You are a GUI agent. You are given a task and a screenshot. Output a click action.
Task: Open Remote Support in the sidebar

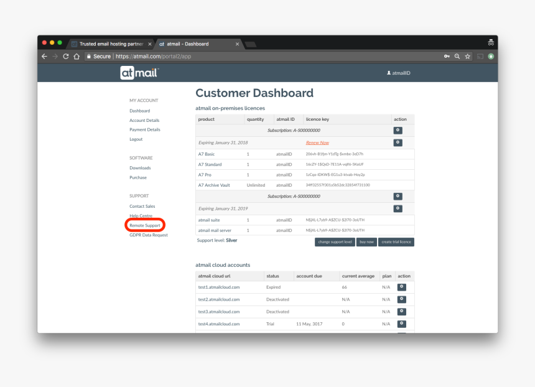(x=145, y=225)
